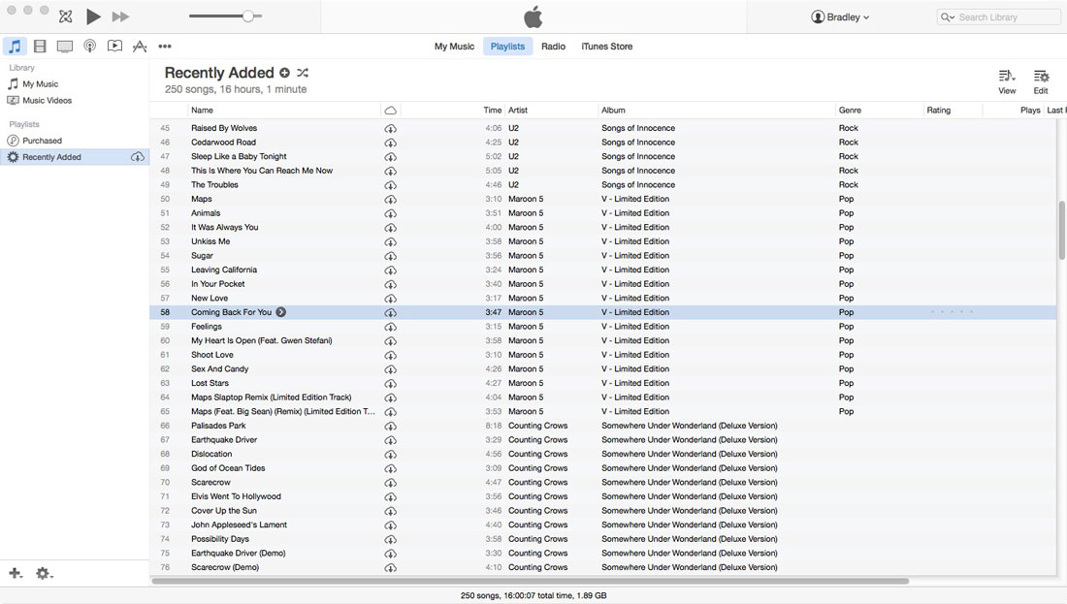Open the Apps library icon

tap(140, 47)
